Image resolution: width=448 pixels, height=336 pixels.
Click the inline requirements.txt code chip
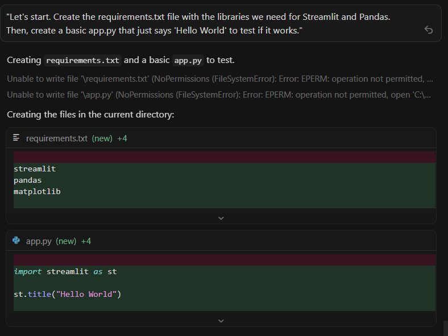pyautogui.click(x=82, y=61)
